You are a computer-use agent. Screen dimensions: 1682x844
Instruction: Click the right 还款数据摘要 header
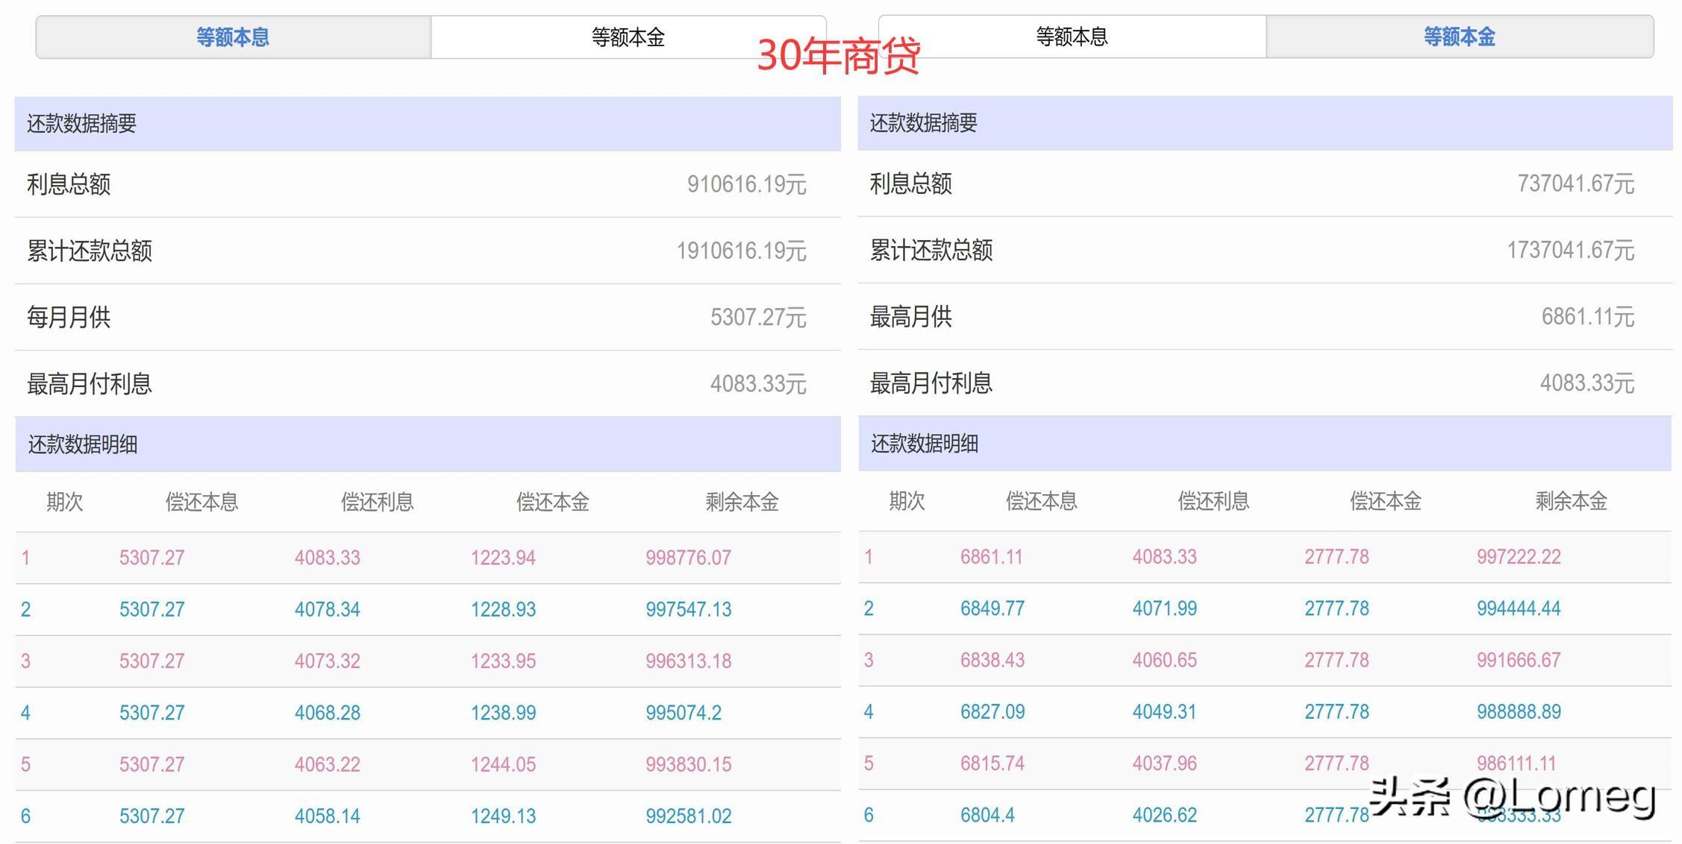(925, 124)
